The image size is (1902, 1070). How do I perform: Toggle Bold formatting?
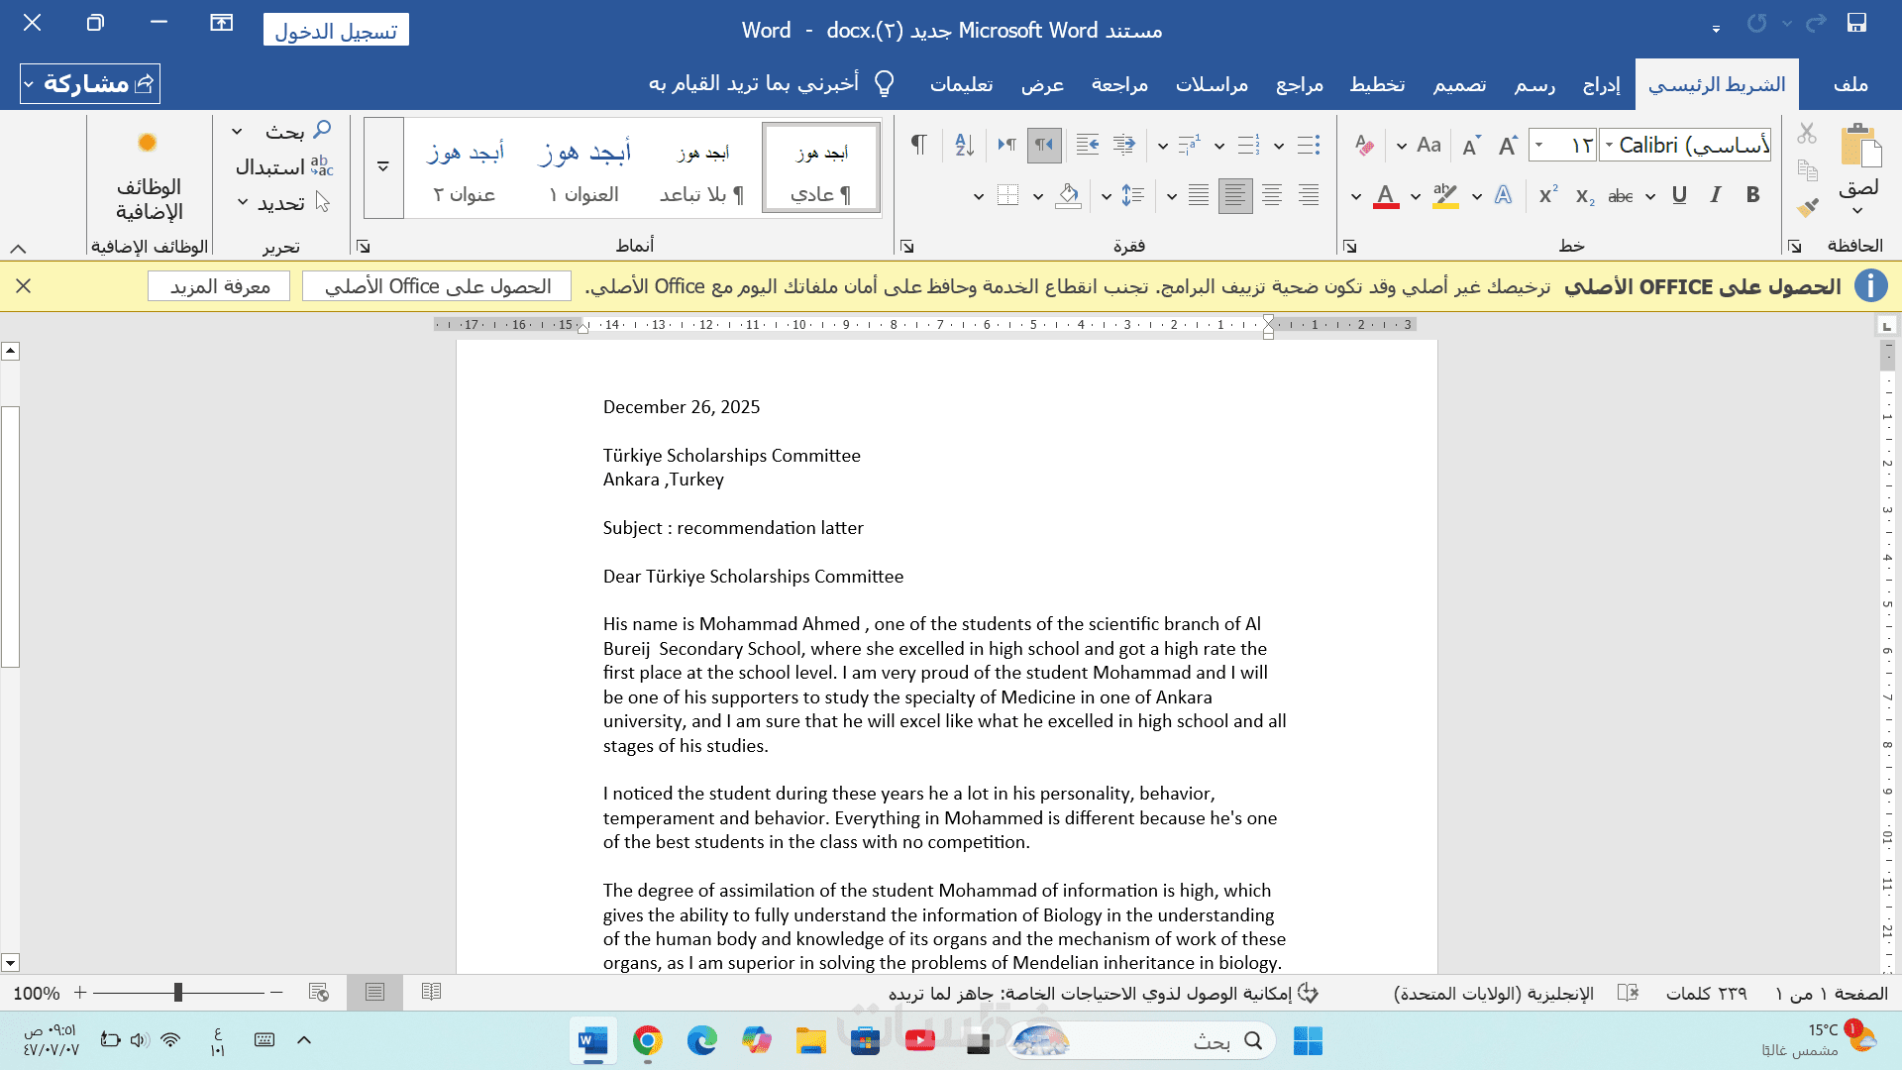(x=1752, y=195)
